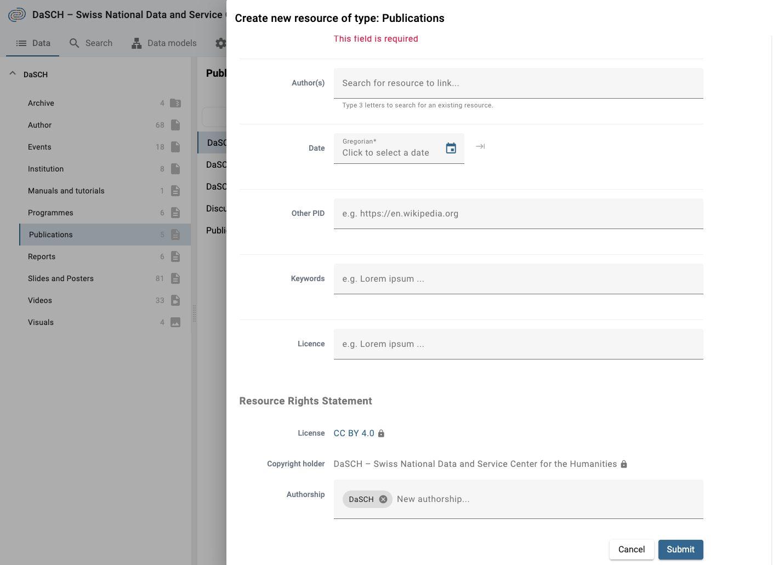Click the settings gear icon
This screenshot has height=565, width=773.
220,43
